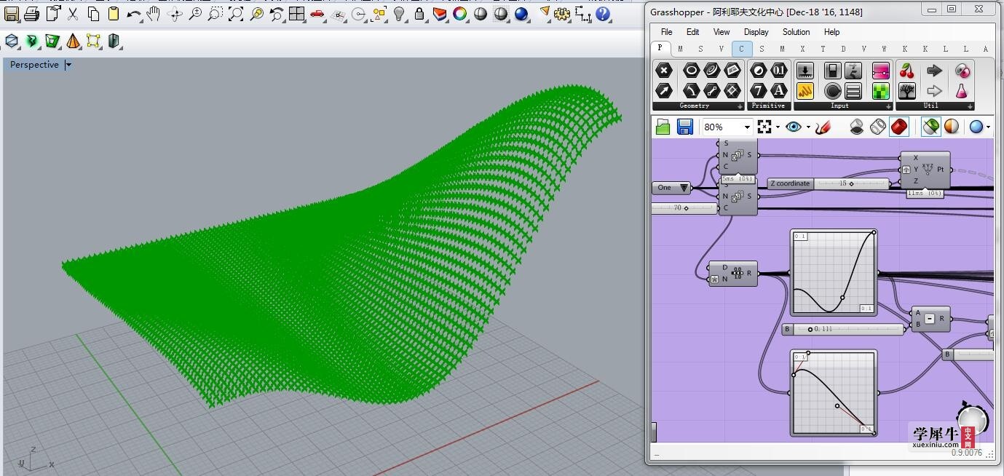Screen dimensions: 1004x476
Task: Select Image Sampler green checker icon
Action: coord(881,91)
